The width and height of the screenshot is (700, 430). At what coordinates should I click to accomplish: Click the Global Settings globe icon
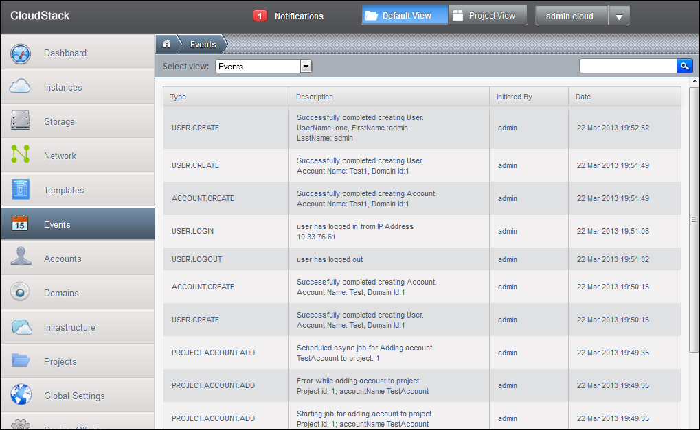[21, 395]
